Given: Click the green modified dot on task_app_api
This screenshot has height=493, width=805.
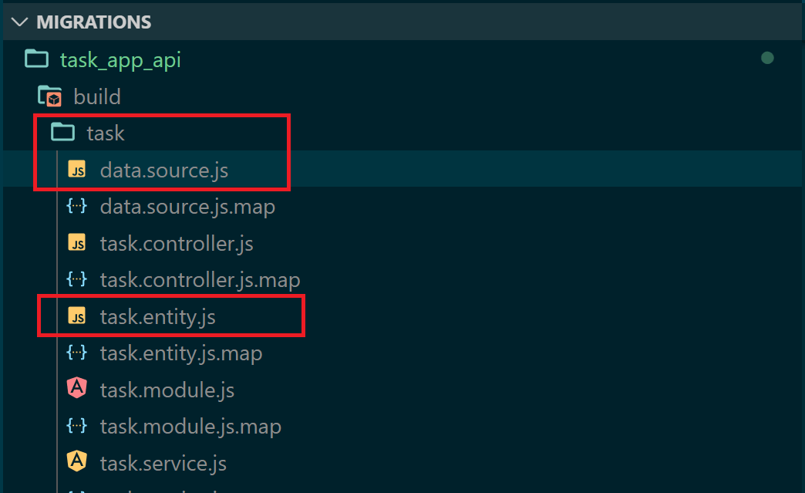Looking at the screenshot, I should pos(767,58).
